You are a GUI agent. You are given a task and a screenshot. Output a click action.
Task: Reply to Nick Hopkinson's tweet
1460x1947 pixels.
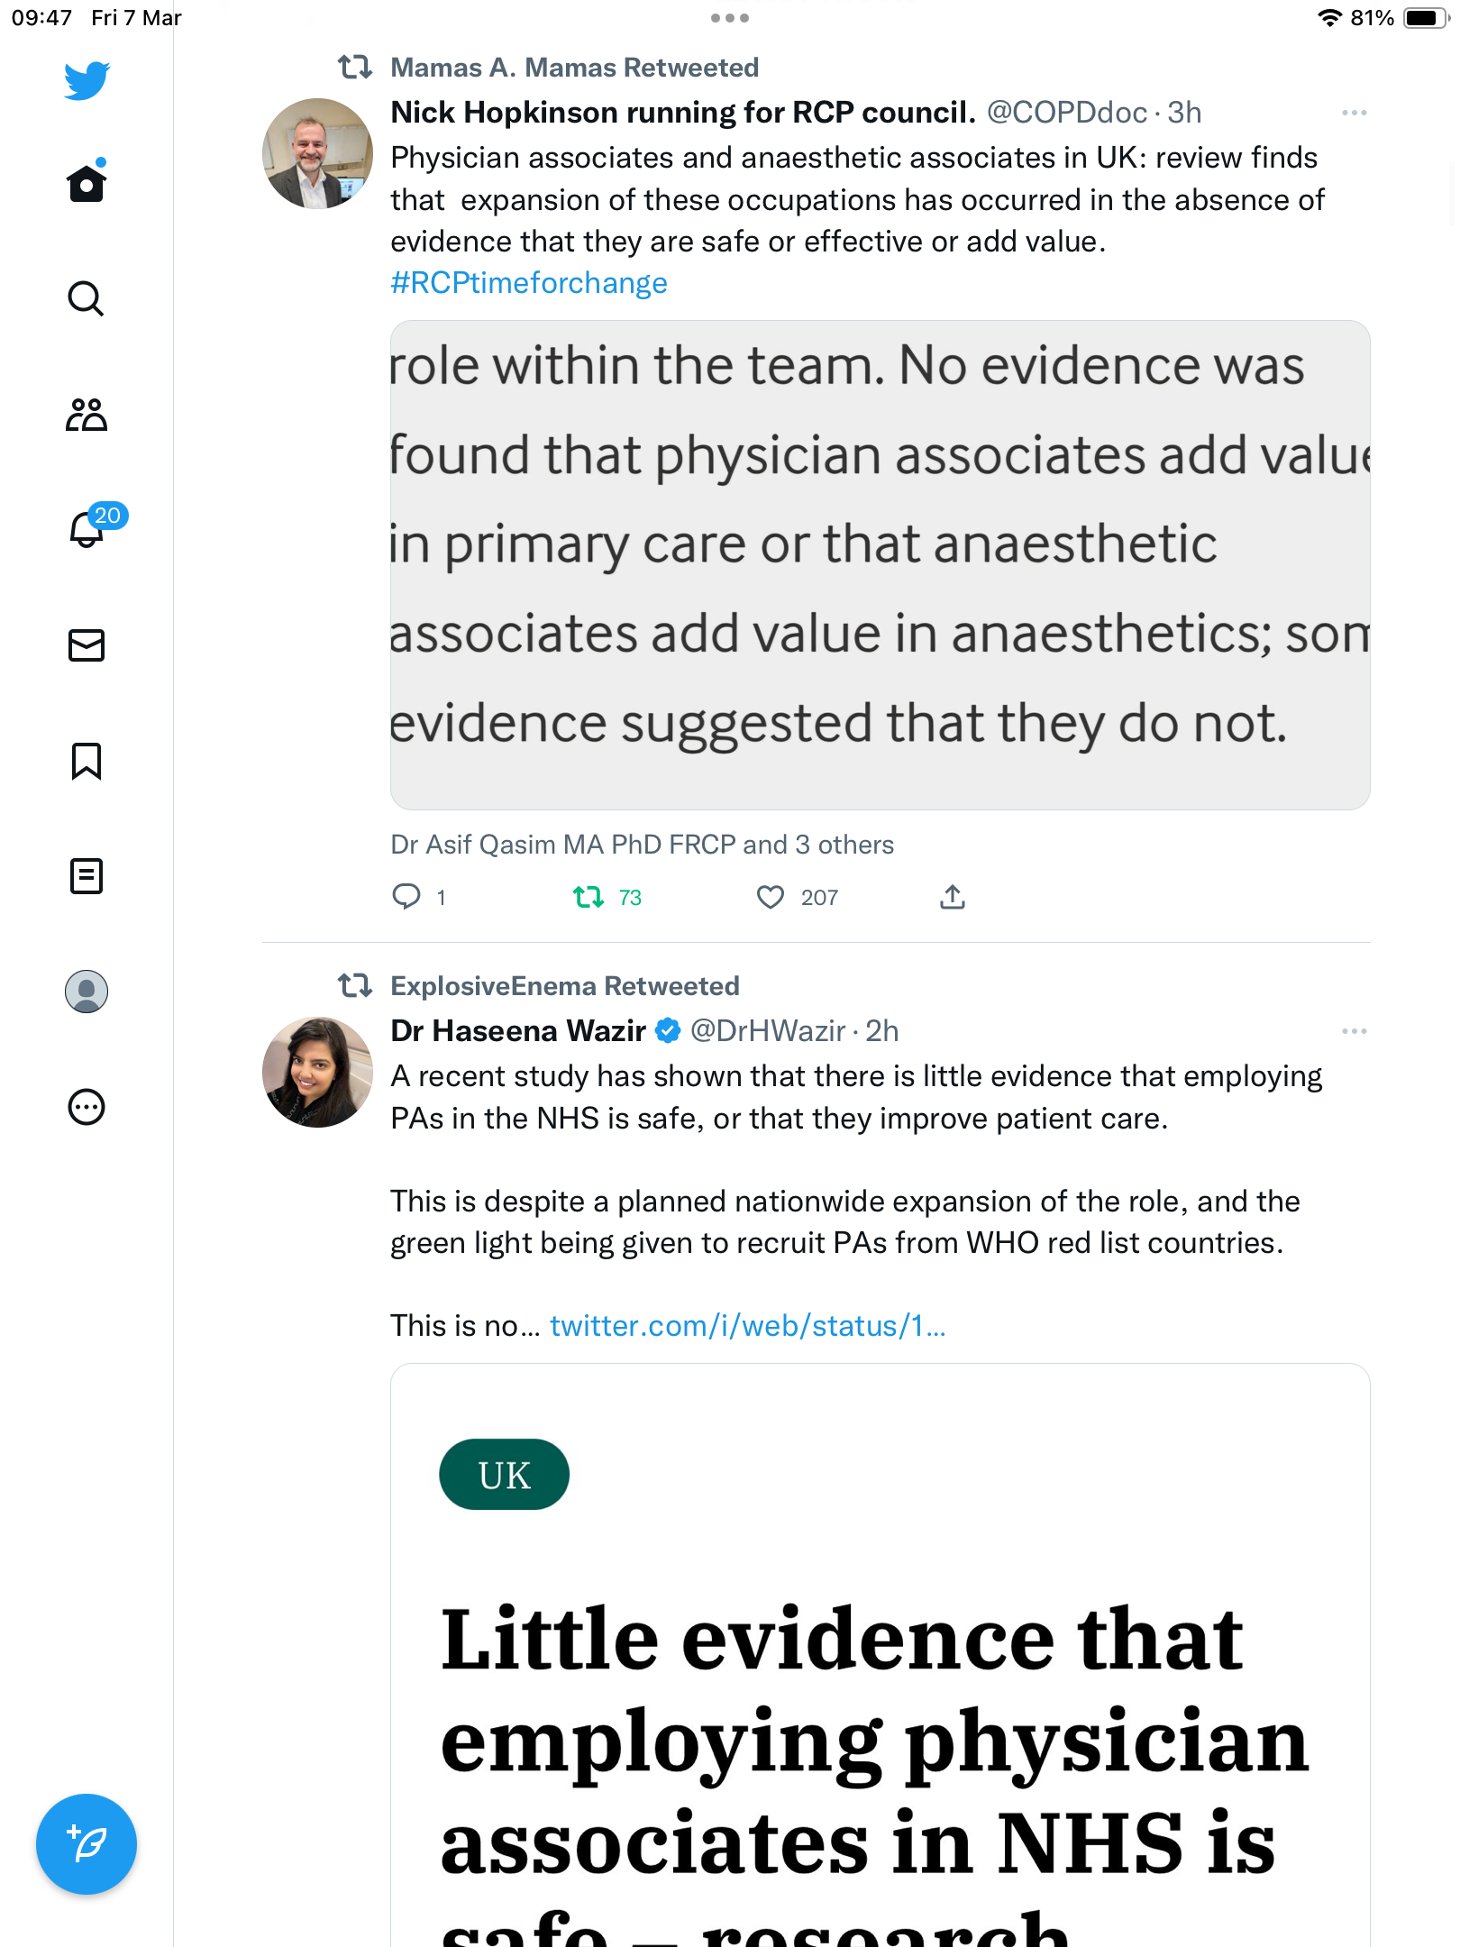406,896
